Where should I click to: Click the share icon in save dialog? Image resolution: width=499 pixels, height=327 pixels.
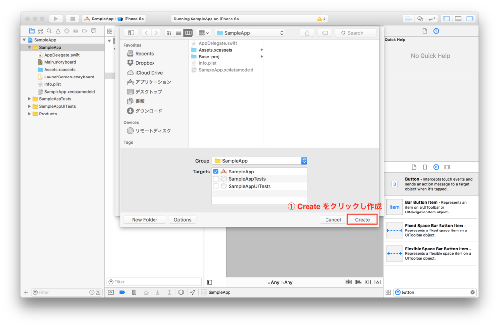click(307, 33)
